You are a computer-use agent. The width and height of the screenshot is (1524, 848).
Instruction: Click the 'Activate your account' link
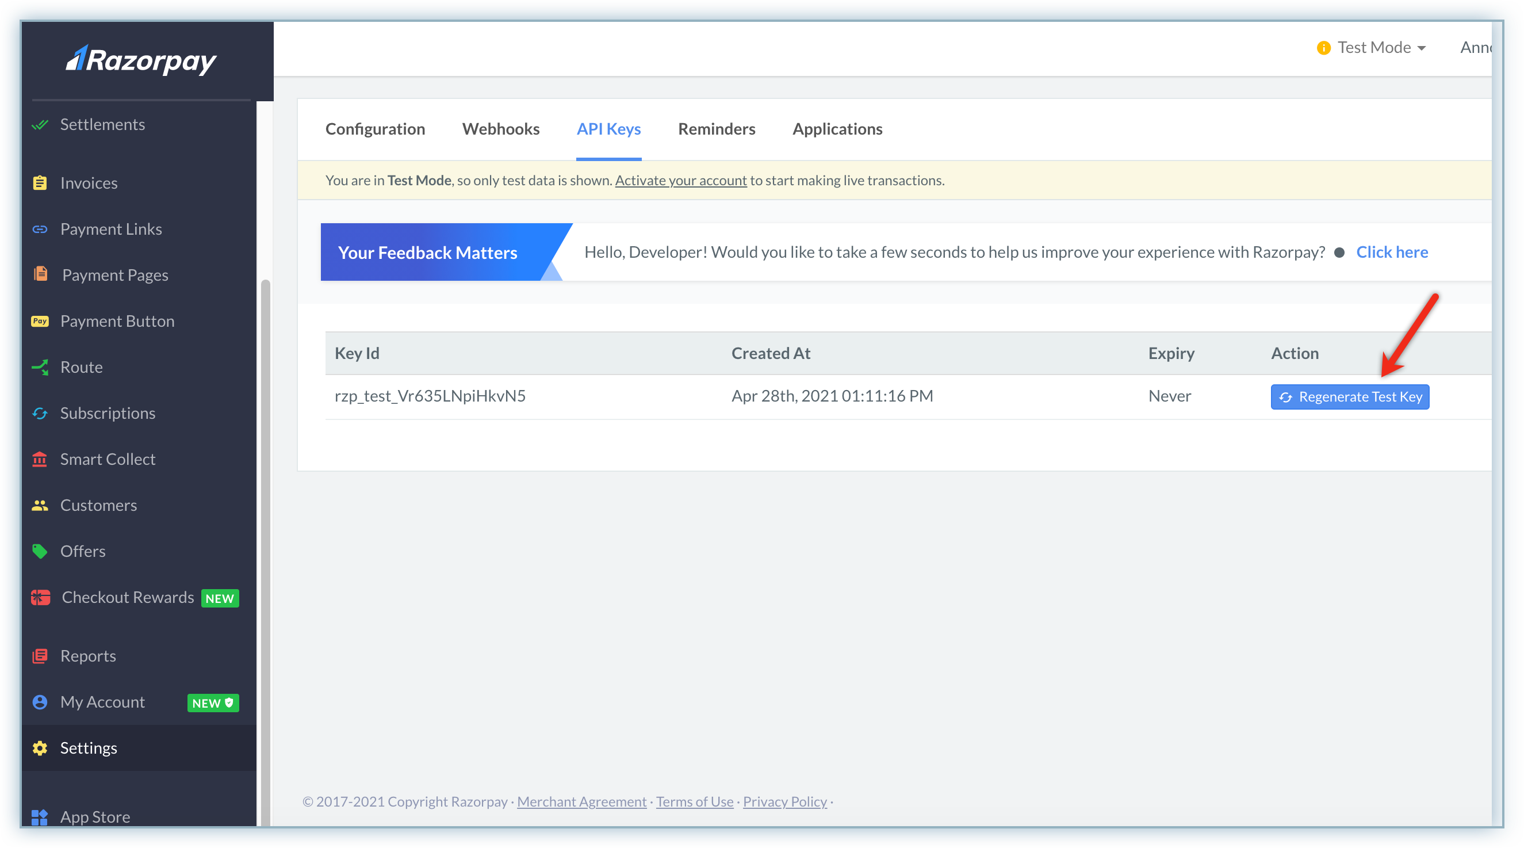tap(680, 181)
